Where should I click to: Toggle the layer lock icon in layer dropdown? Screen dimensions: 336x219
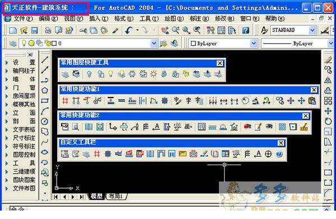coord(47,43)
